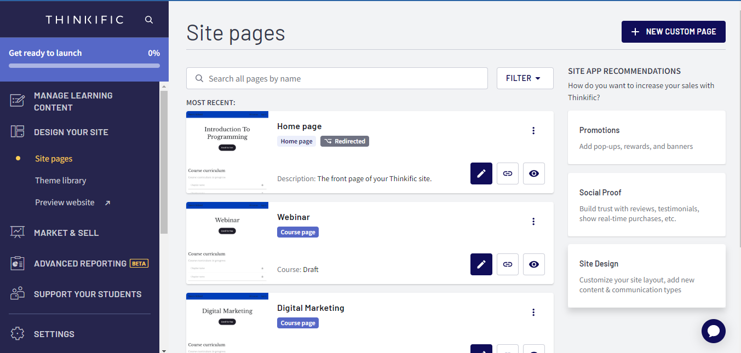Open the Preview website external-link arrow
The image size is (741, 353).
point(107,203)
